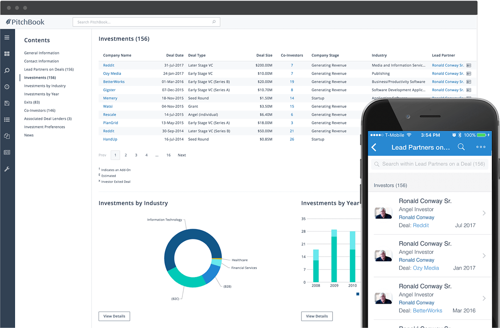Open the Memery company link
The width and height of the screenshot is (500, 328).
click(110, 98)
